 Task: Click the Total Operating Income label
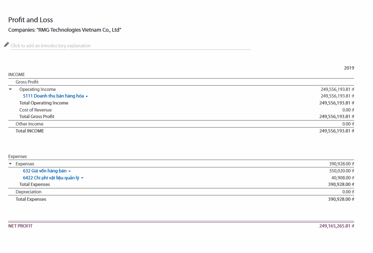click(44, 103)
